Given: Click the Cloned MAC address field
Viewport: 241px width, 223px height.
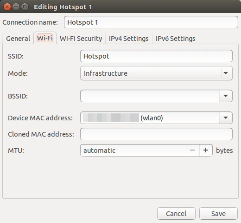Looking at the screenshot, I should coord(156,134).
